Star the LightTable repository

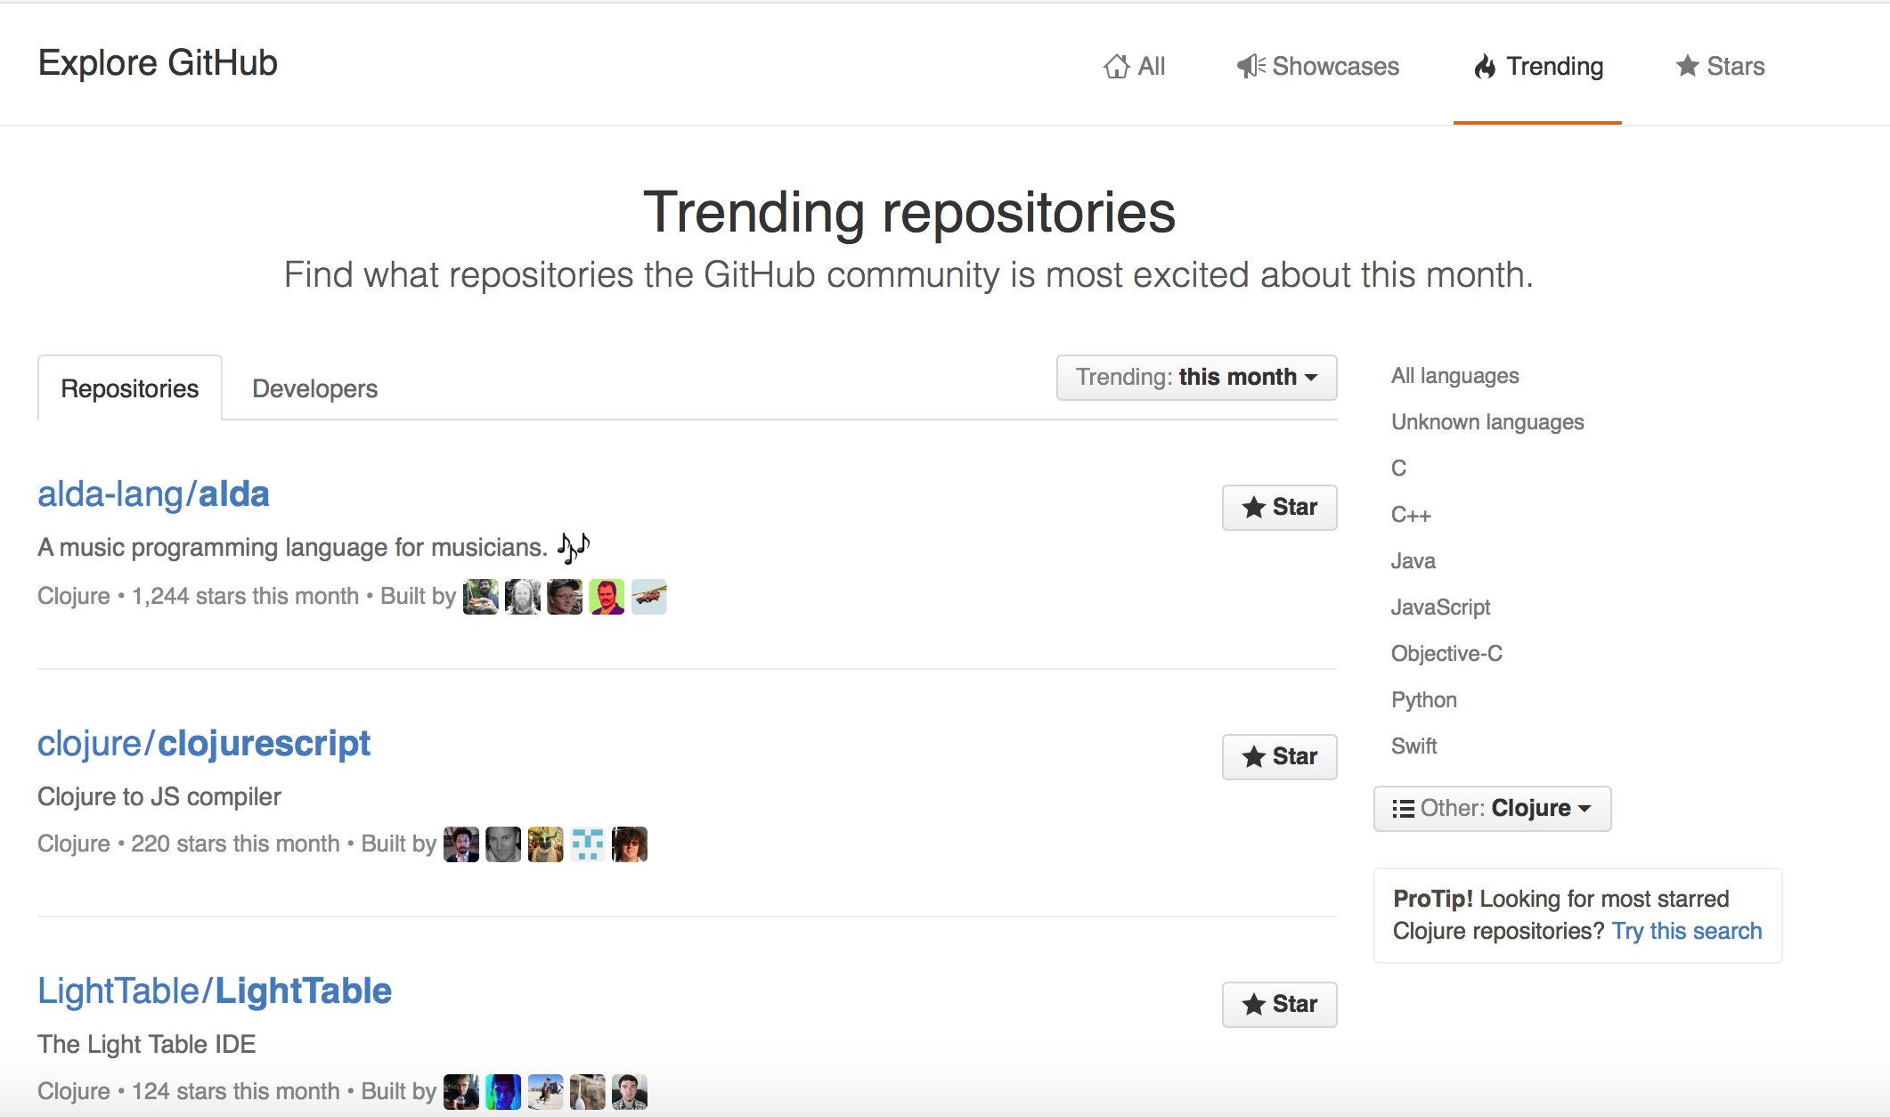coord(1279,1005)
